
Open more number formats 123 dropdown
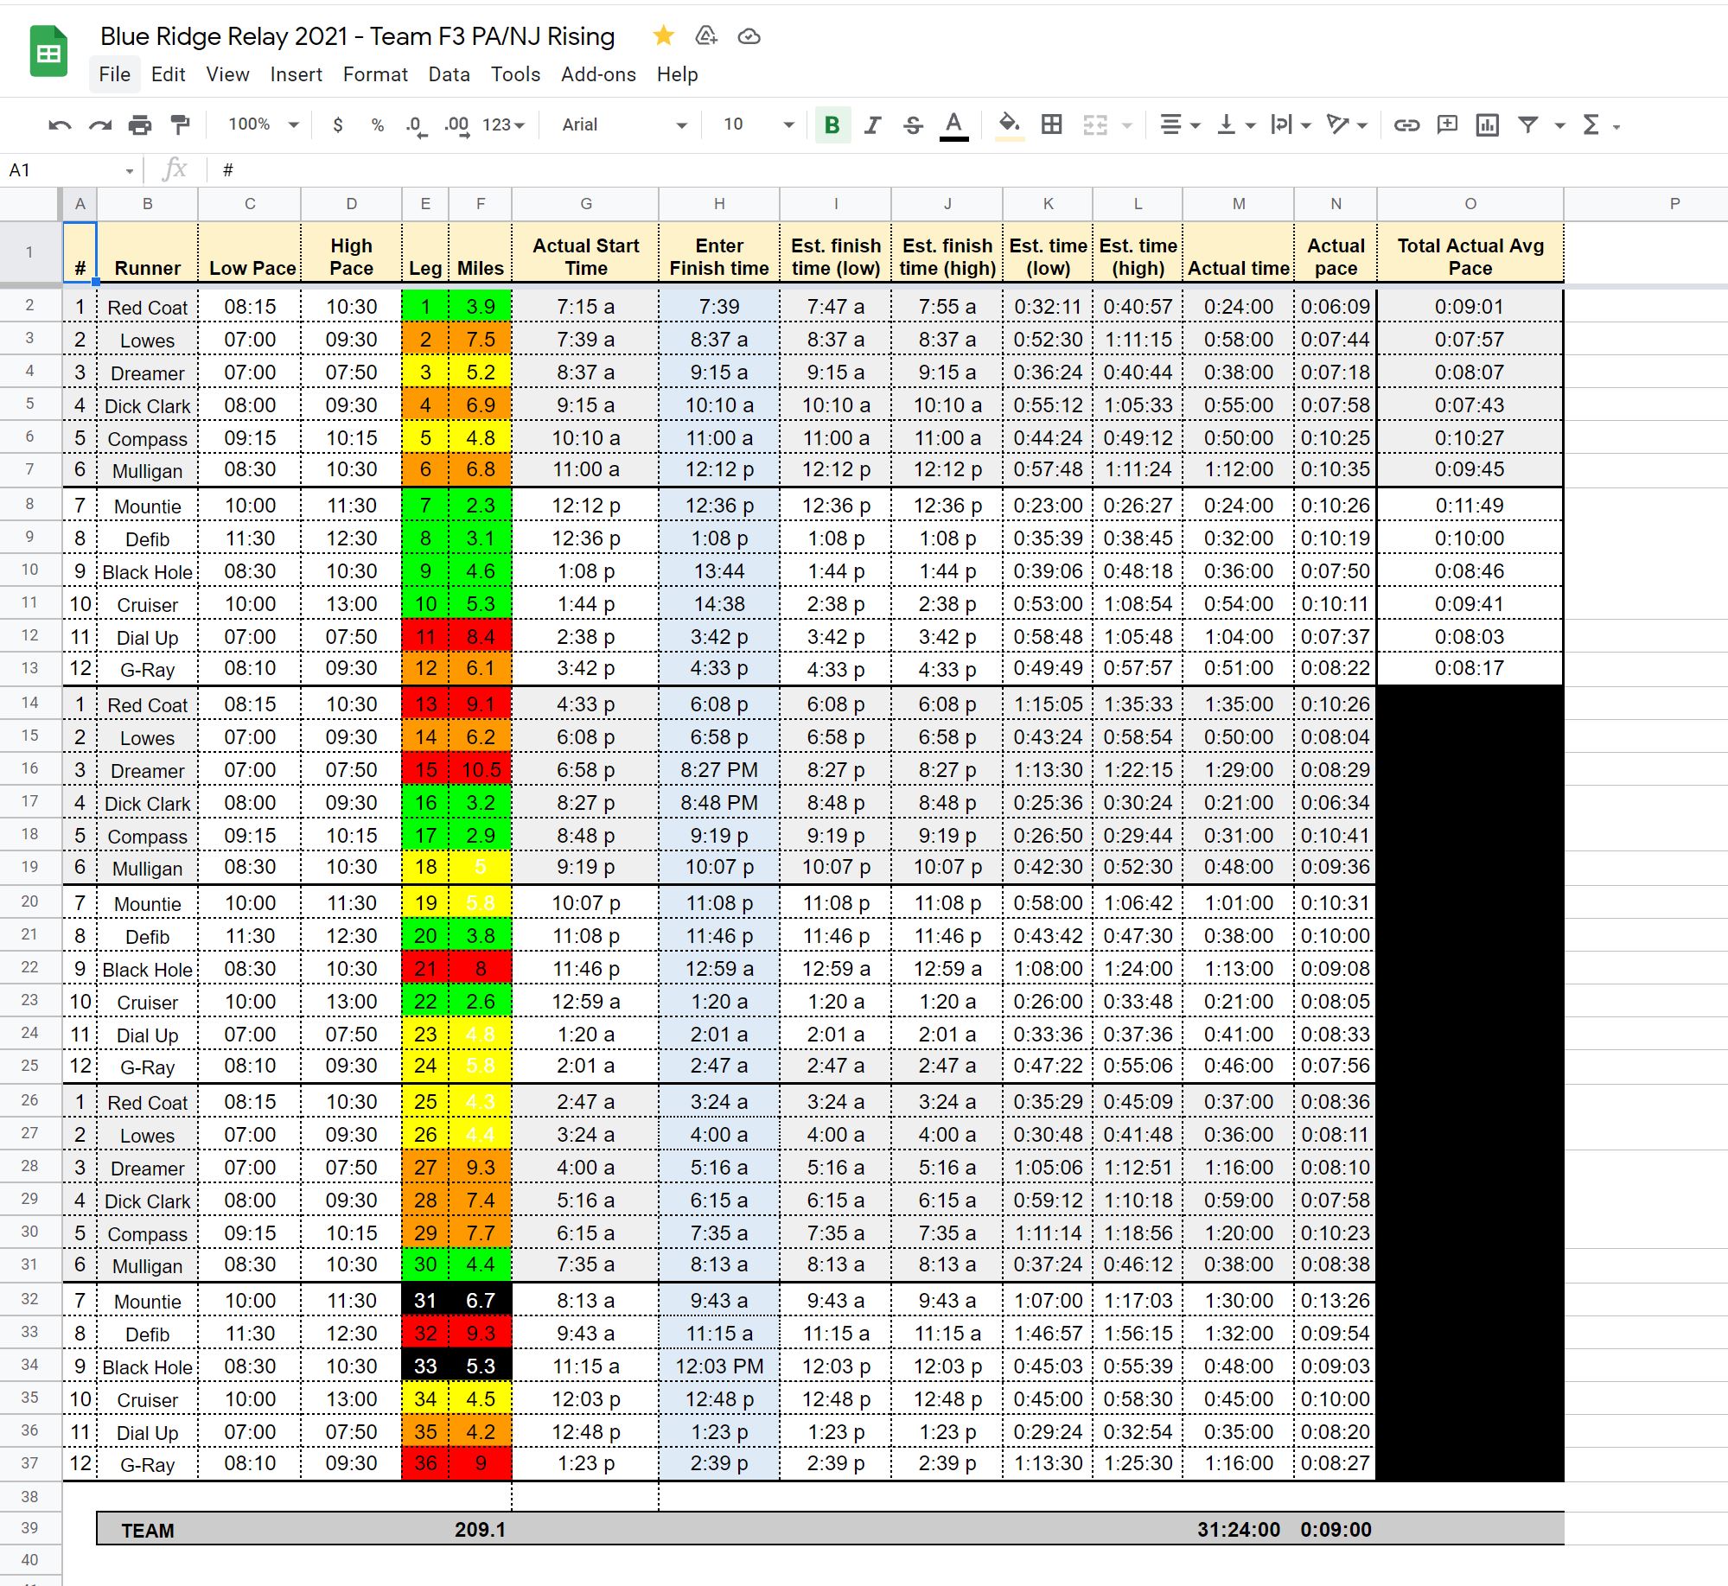coord(504,125)
